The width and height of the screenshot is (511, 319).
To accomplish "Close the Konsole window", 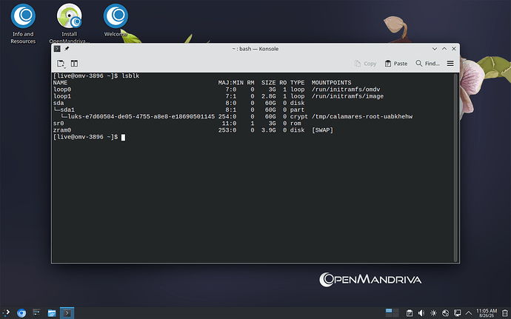I will pyautogui.click(x=454, y=49).
